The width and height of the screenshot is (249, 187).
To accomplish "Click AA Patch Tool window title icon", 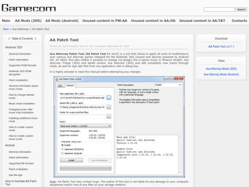I will click(57, 79).
